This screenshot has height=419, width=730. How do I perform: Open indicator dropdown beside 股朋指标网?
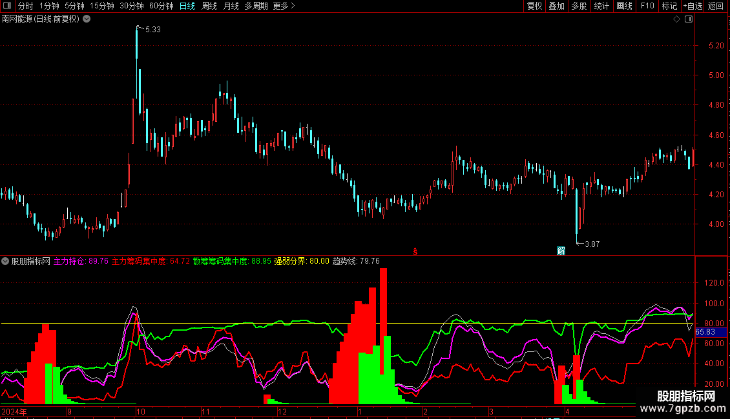coord(5,261)
